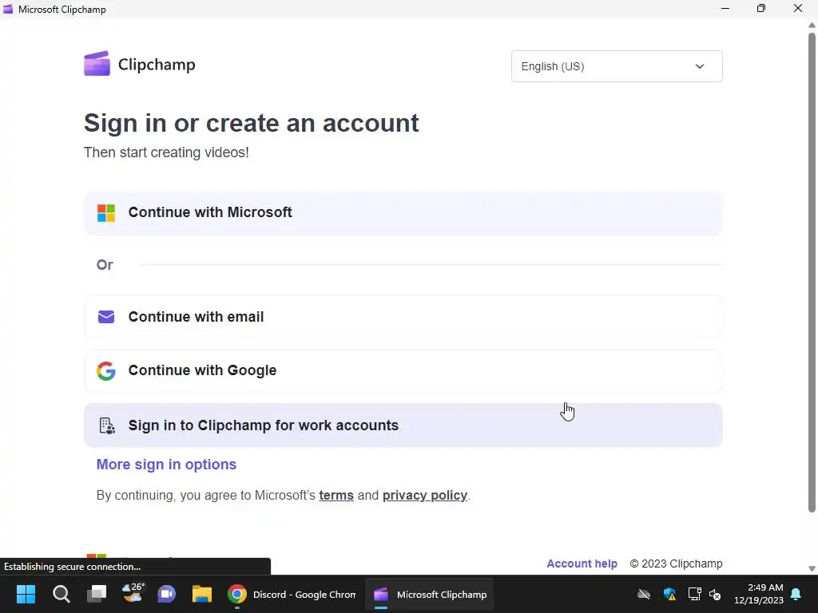Click the scrollbar up arrow
Screen dimensions: 818x613
[x=812, y=25]
